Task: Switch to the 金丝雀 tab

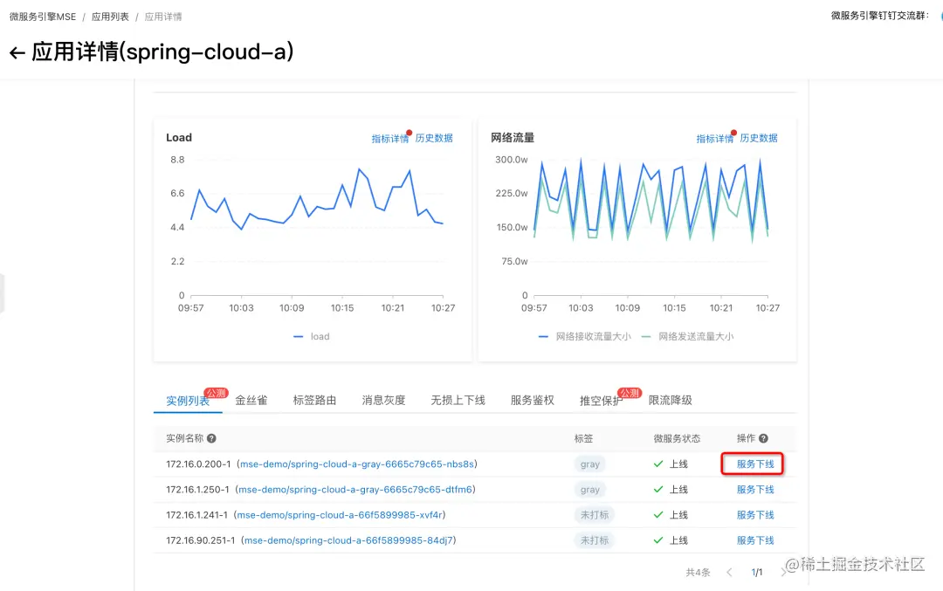Action: 251,401
